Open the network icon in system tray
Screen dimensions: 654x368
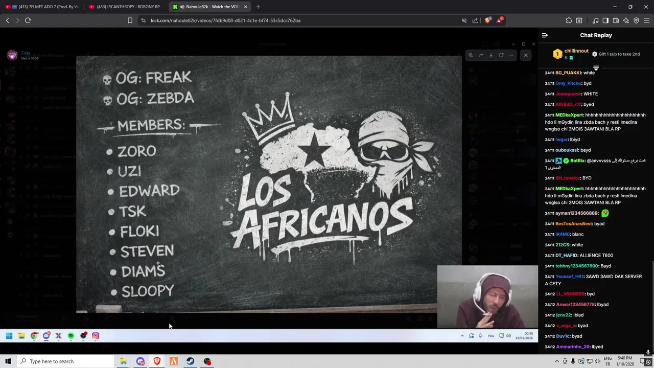[589, 361]
